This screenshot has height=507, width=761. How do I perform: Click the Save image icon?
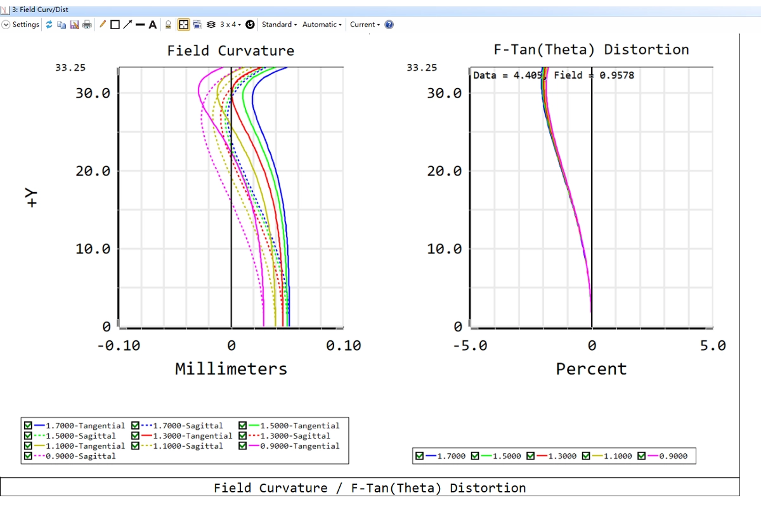pyautogui.click(x=74, y=25)
